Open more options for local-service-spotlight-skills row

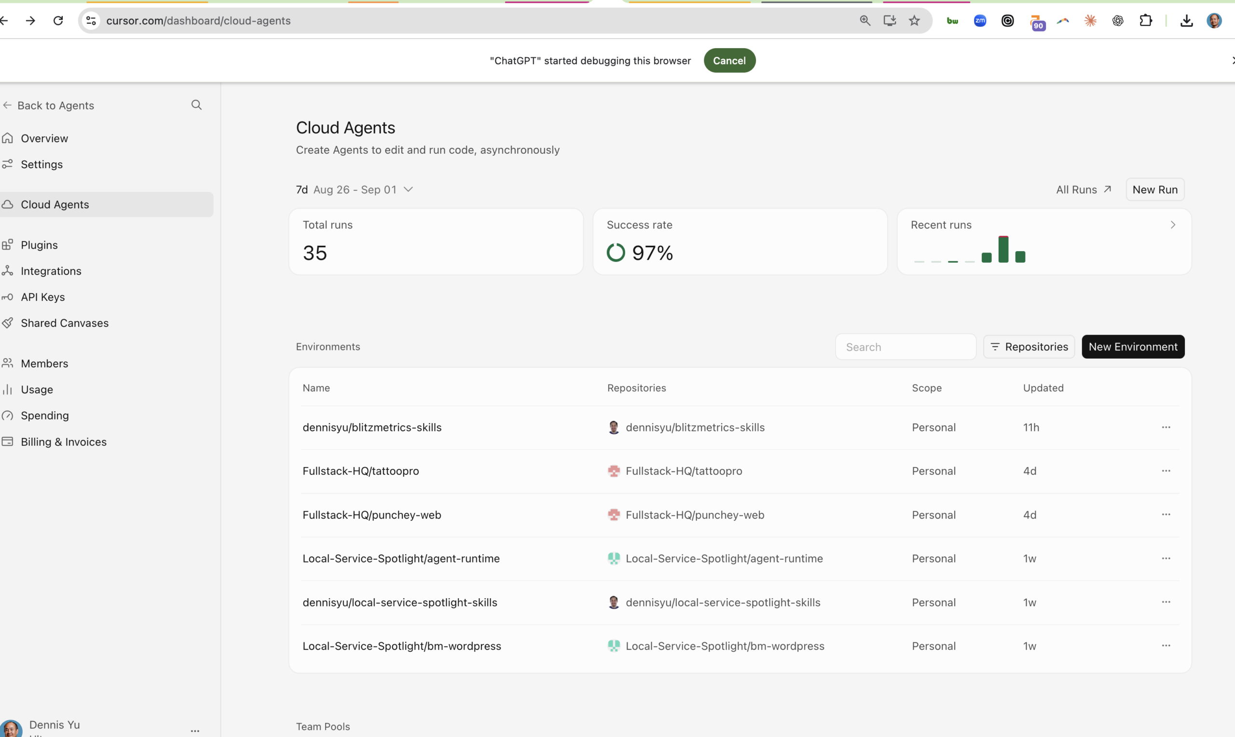(x=1166, y=602)
